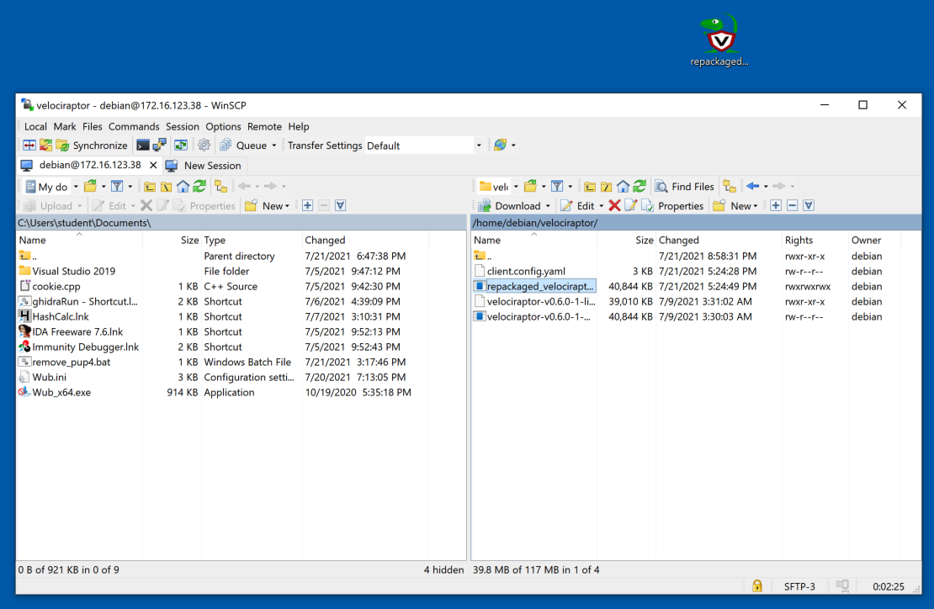934x609 pixels.
Task: Open the Session menu
Action: pos(183,126)
